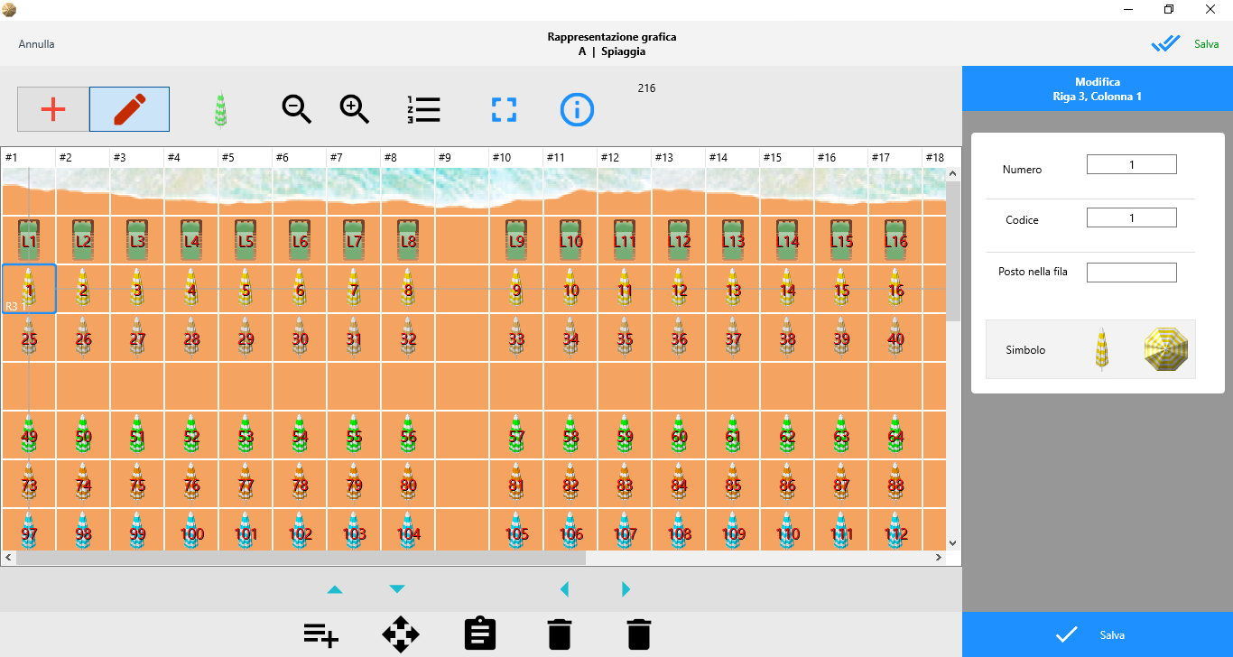Open the info circle icon
Screen dimensions: 1233x657
click(x=577, y=109)
